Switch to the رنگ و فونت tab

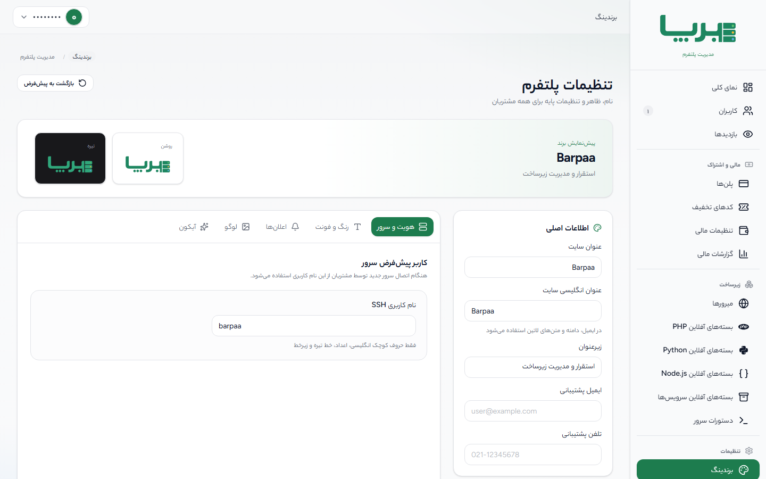point(338,227)
